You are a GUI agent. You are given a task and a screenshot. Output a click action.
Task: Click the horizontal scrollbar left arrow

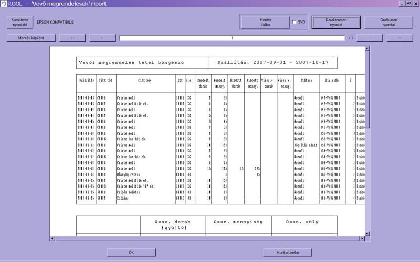52,239
